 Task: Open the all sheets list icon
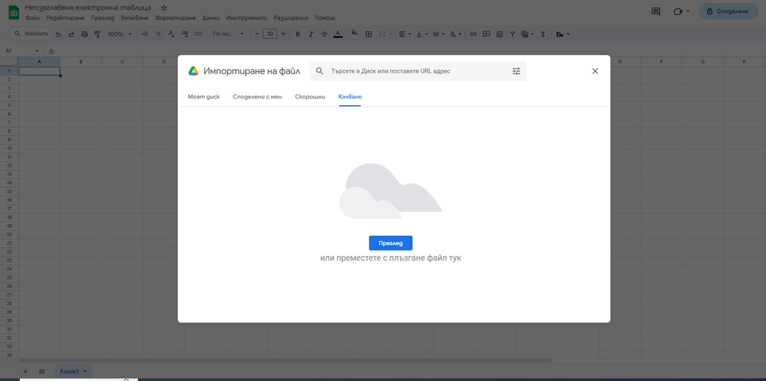click(42, 371)
